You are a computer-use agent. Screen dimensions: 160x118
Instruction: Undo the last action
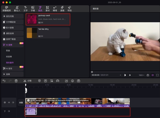coord(4,81)
